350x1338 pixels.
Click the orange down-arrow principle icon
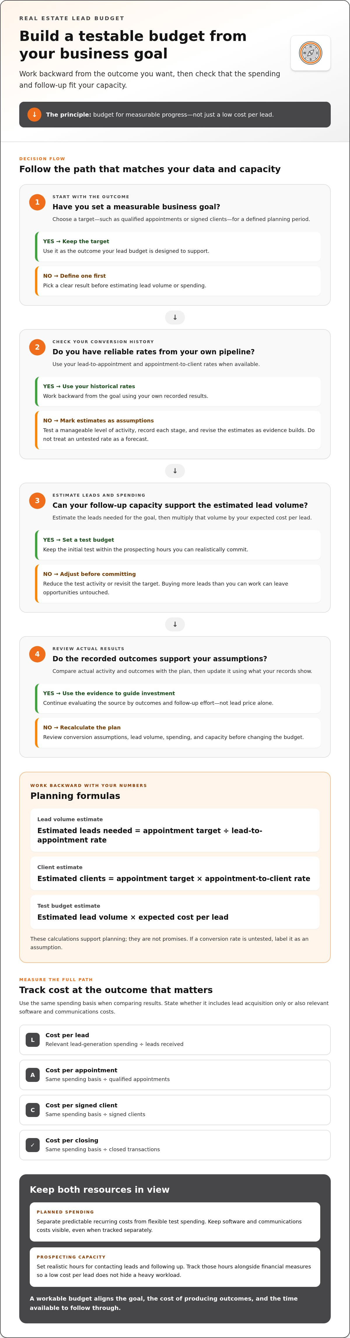[34, 114]
